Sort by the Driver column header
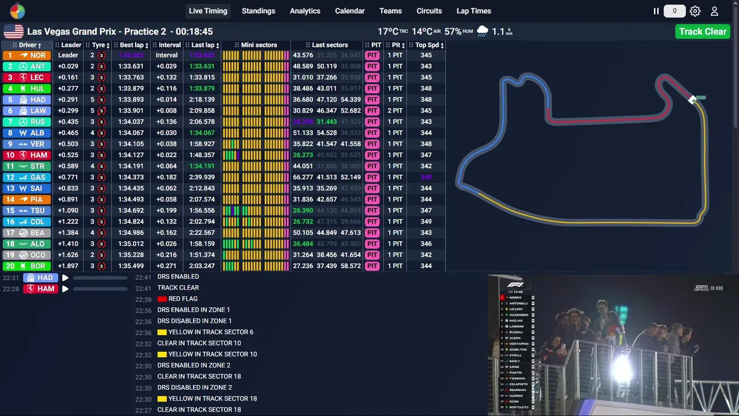Image resolution: width=739 pixels, height=416 pixels. 28,45
